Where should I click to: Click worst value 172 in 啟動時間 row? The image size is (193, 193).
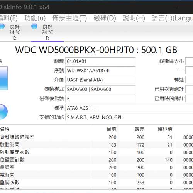point(141,145)
